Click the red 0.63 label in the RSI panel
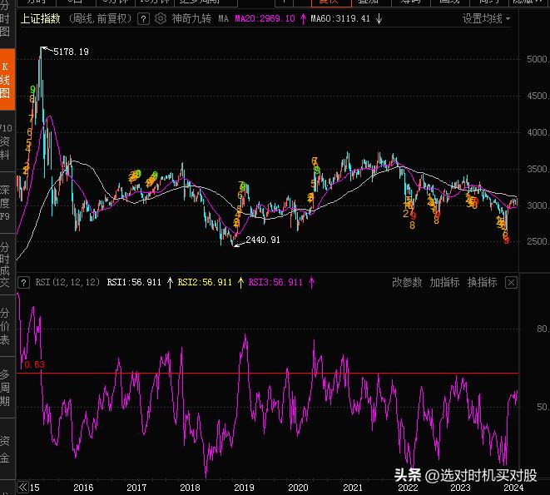 (x=34, y=364)
